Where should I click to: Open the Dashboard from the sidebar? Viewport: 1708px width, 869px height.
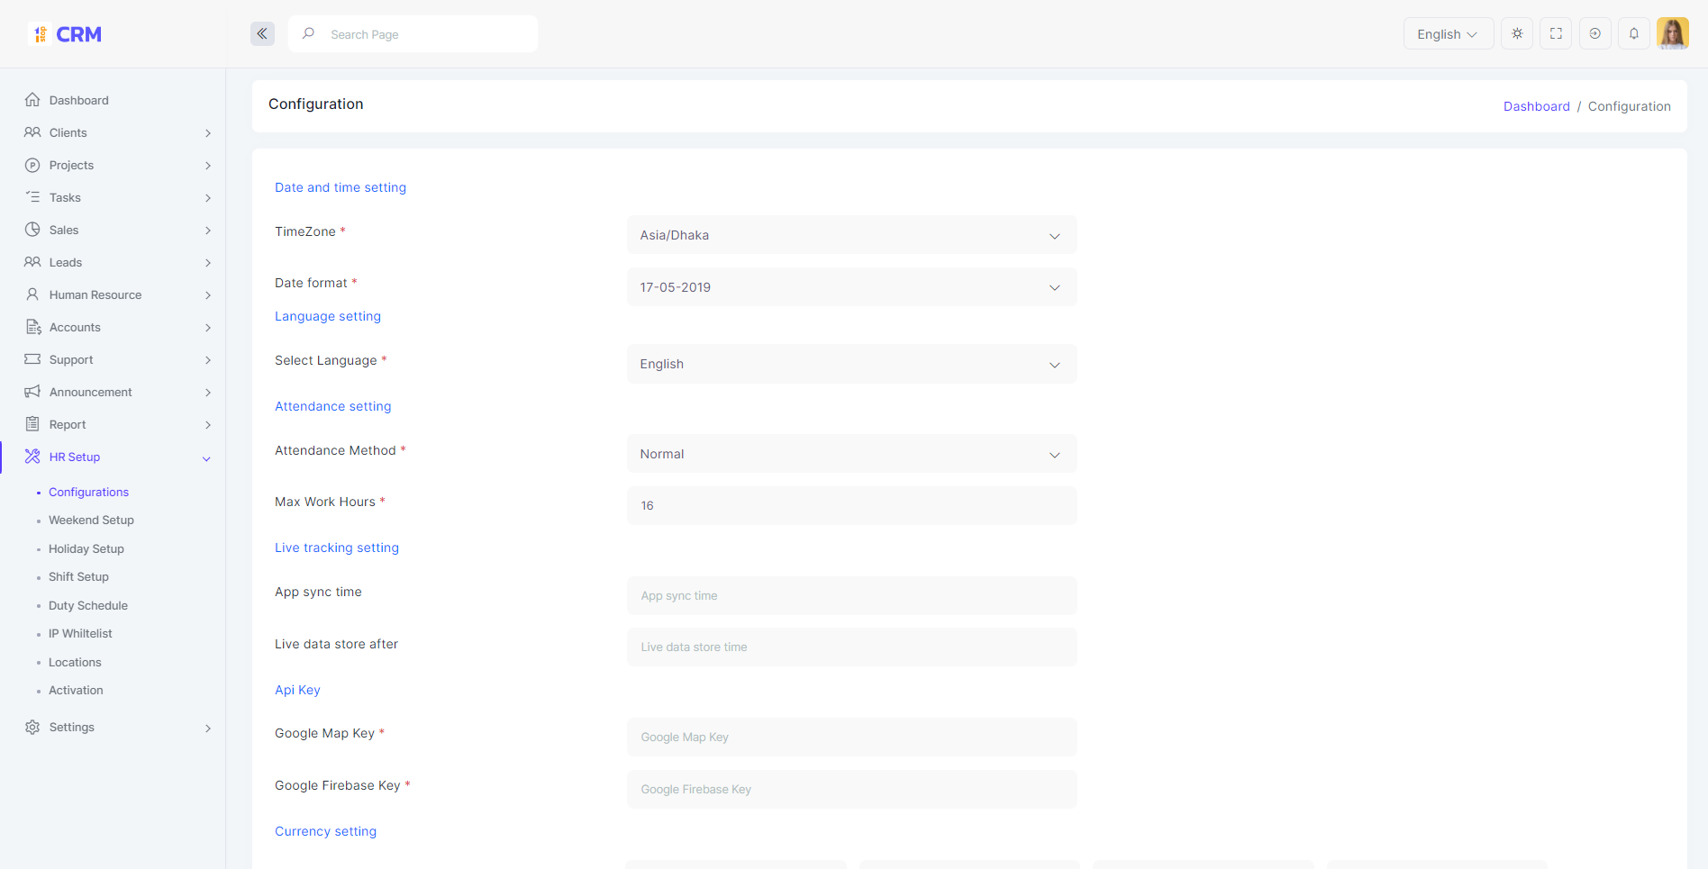coord(78,100)
